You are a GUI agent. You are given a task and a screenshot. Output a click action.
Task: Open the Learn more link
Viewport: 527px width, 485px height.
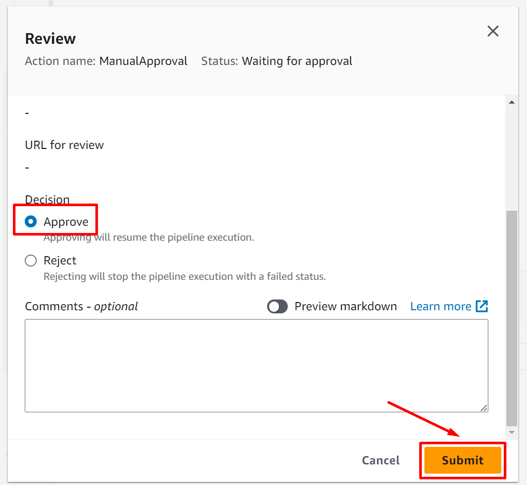point(440,307)
